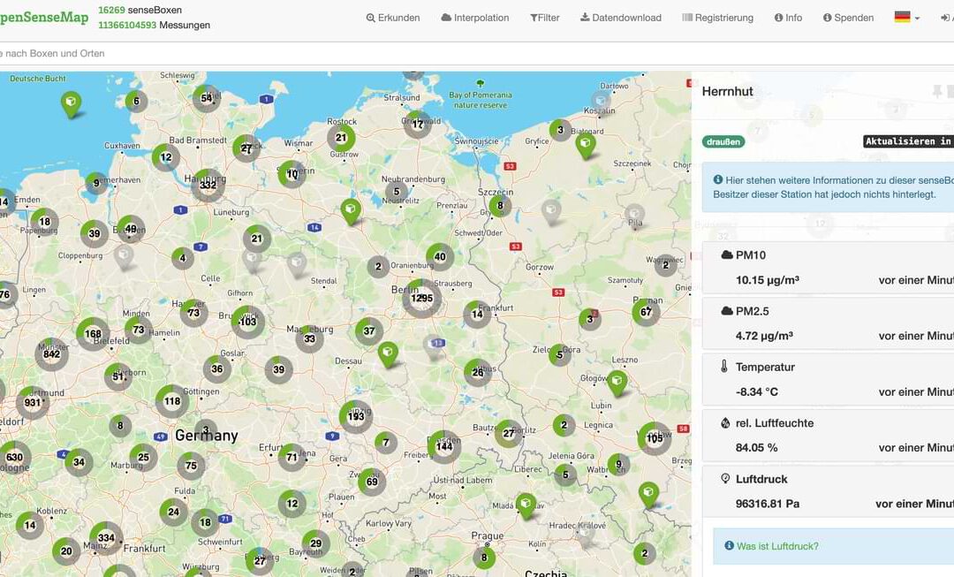Click the humidity droplet icon
Viewport: 954px width, 577px height.
point(724,422)
